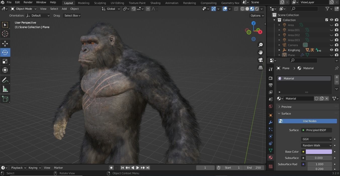The width and height of the screenshot is (340, 176).
Task: Open the Texture properties tab
Action: (271, 166)
